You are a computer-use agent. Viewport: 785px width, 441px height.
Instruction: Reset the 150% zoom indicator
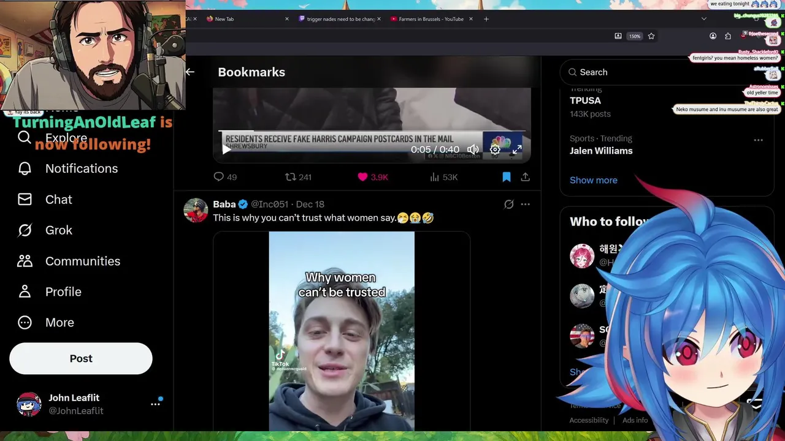click(635, 36)
